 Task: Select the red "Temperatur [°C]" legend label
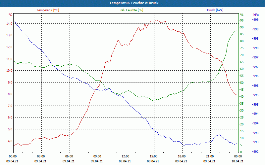tap(48, 10)
